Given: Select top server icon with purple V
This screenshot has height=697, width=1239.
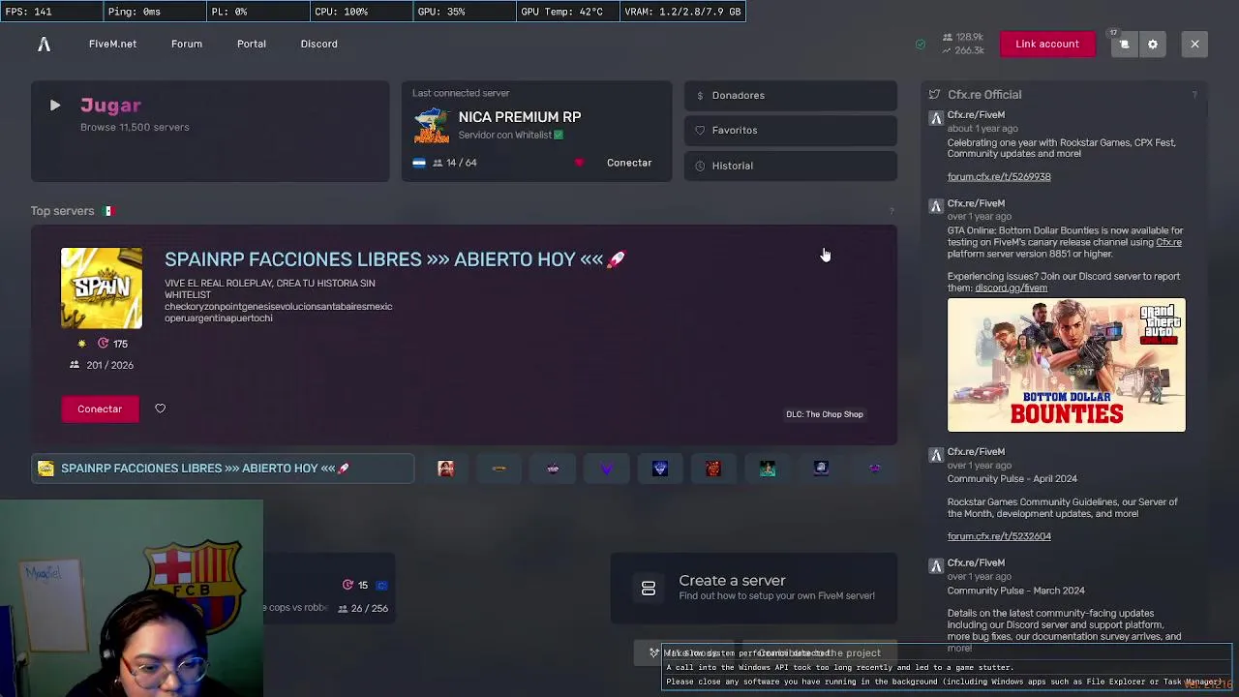Looking at the screenshot, I should pyautogui.click(x=606, y=469).
